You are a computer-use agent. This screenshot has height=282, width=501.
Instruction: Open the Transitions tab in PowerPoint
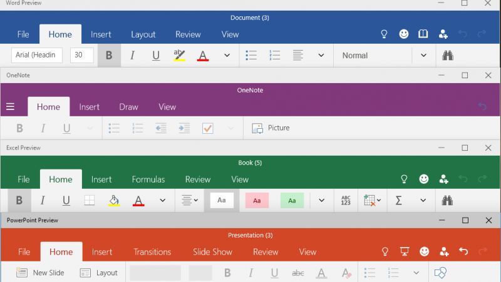point(152,252)
